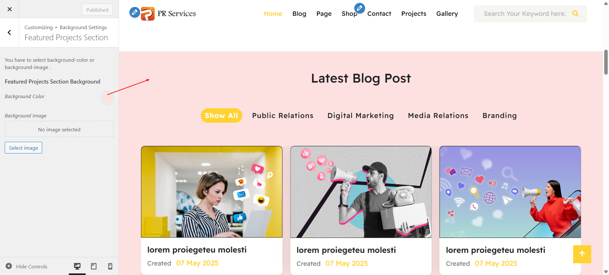Click the yellow scroll-to-top arrow button
Image resolution: width=609 pixels, height=275 pixels.
coord(582,254)
